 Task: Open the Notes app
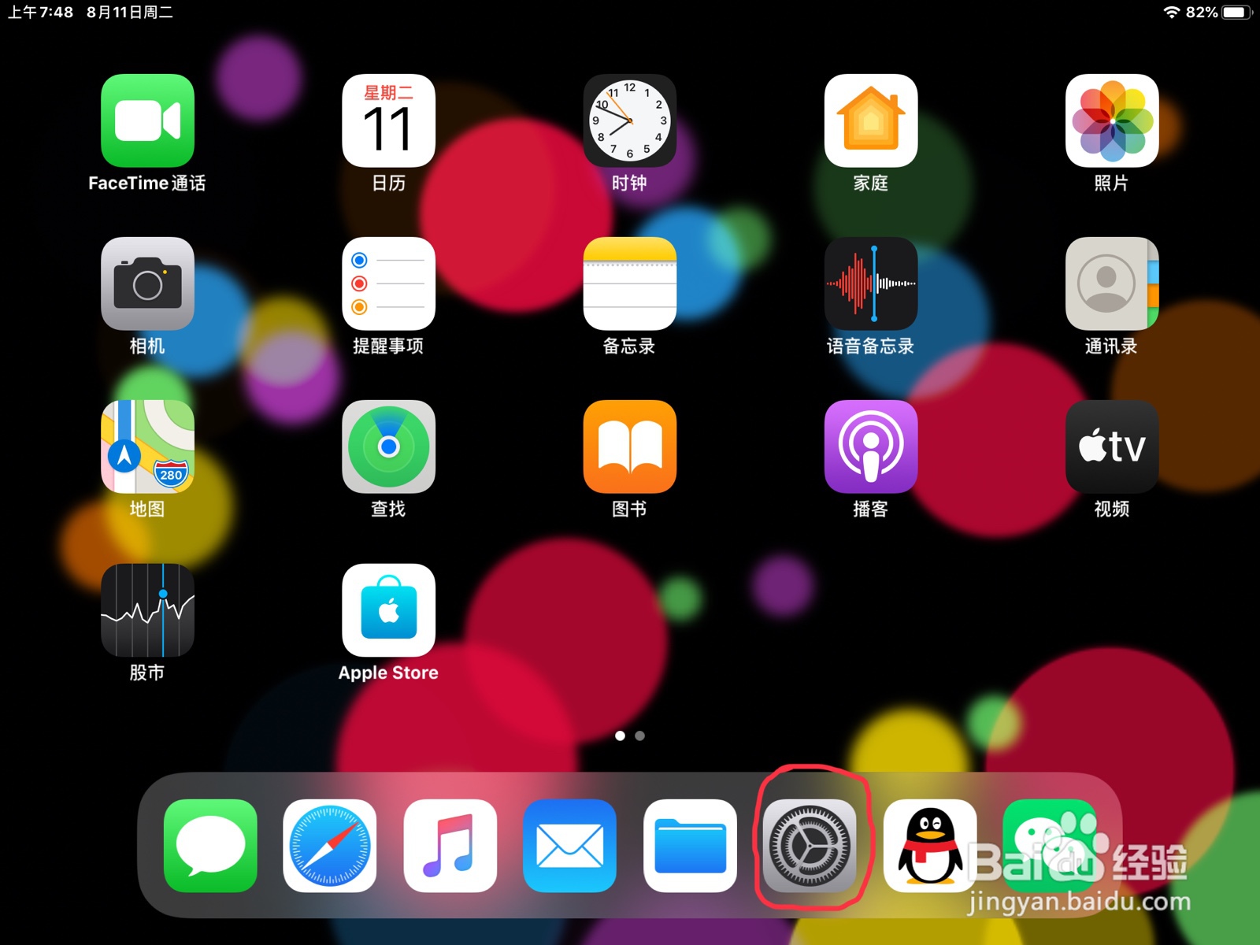click(629, 283)
